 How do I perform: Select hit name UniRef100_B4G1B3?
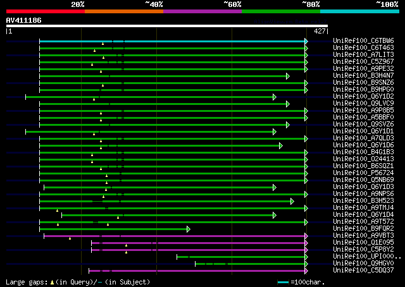click(x=363, y=152)
